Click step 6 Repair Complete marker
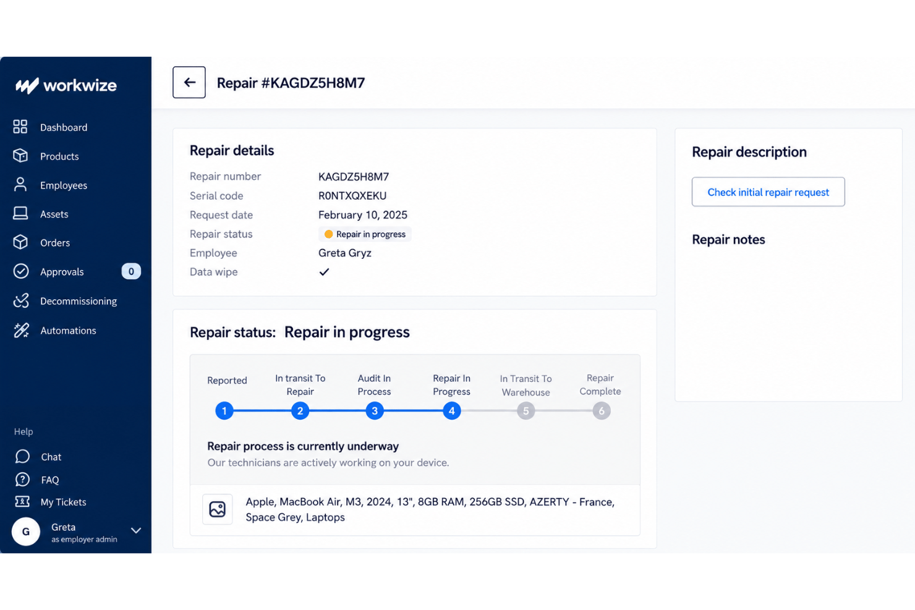915x610 pixels. tap(602, 410)
